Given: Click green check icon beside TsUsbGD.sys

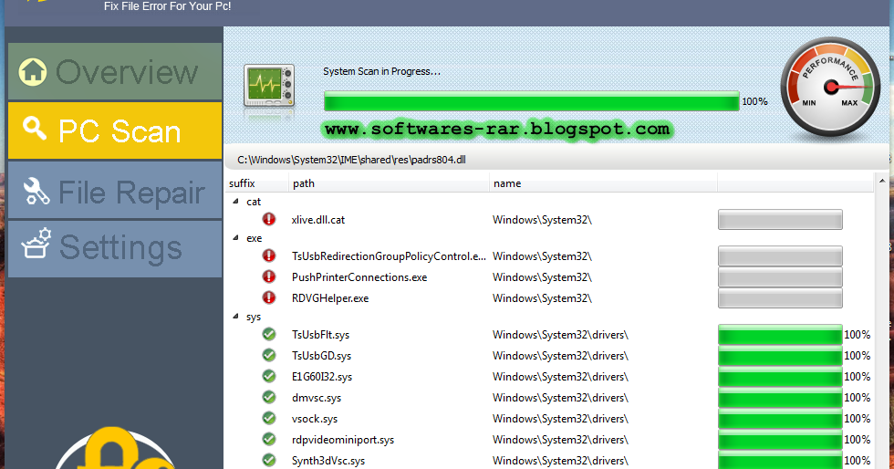Looking at the screenshot, I should tap(269, 356).
